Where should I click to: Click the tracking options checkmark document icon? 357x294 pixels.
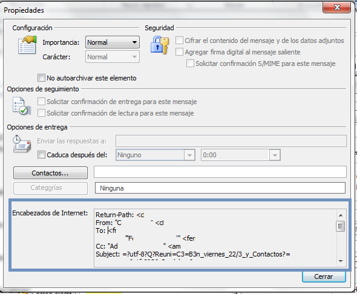click(22, 106)
